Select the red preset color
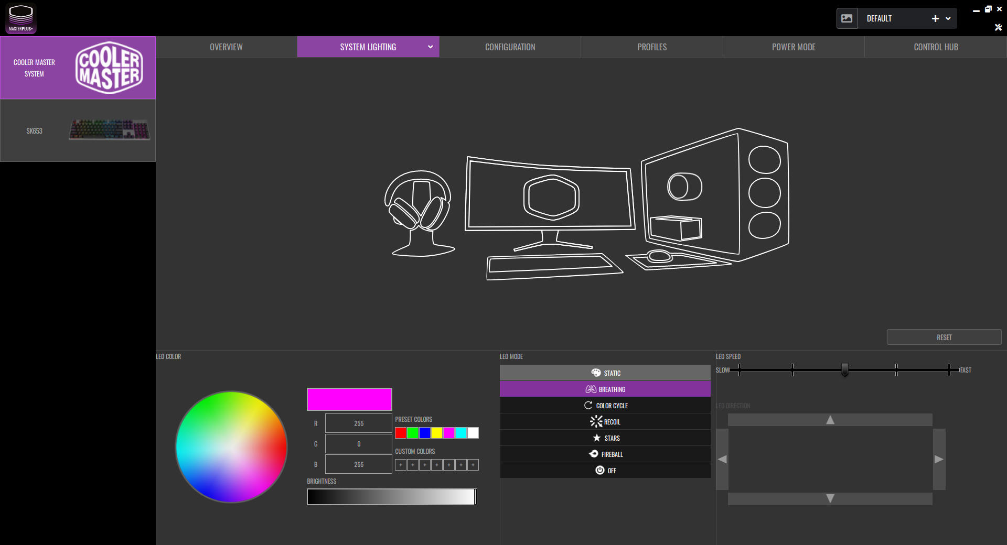Image resolution: width=1007 pixels, height=545 pixels. [x=401, y=433]
